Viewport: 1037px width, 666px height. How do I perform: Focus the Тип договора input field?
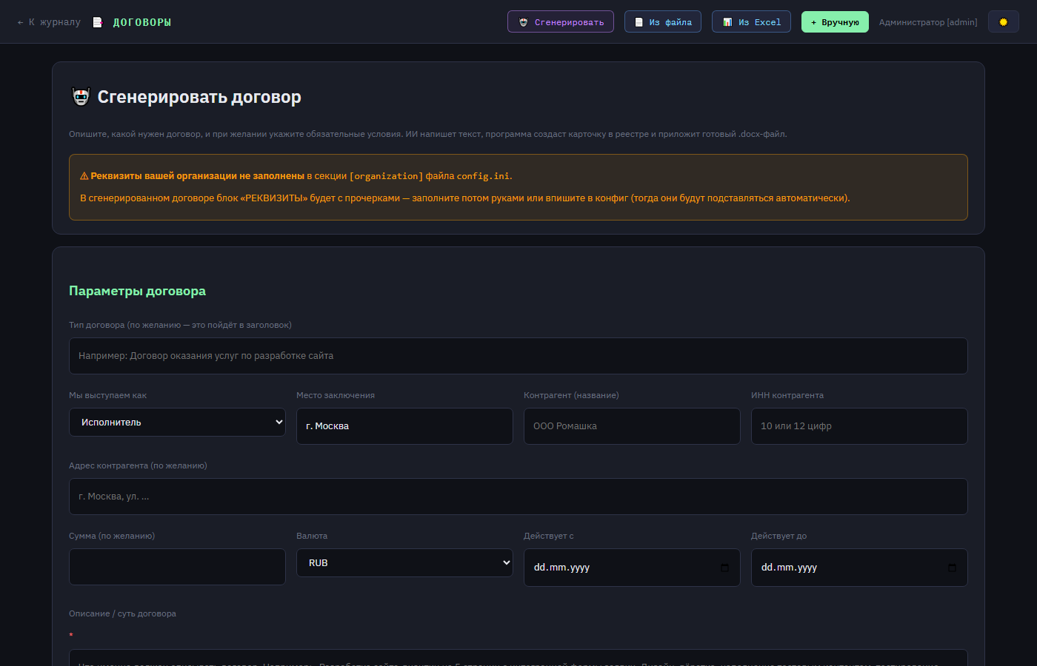[x=518, y=356]
